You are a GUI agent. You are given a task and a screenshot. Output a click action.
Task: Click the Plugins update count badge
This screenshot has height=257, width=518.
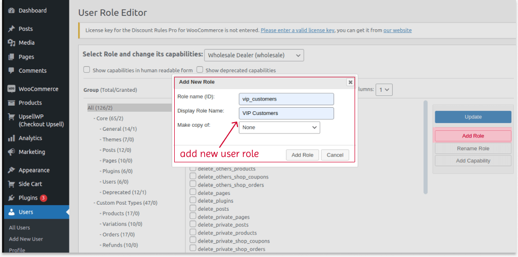[x=44, y=198]
